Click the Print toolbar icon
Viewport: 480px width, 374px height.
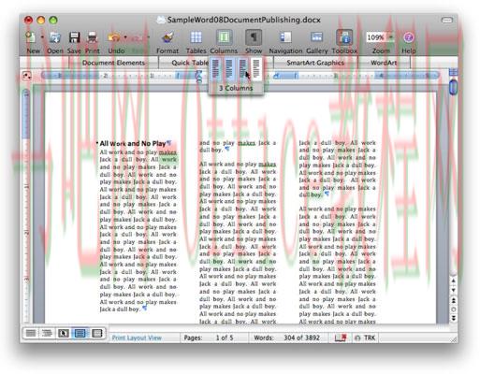93,37
